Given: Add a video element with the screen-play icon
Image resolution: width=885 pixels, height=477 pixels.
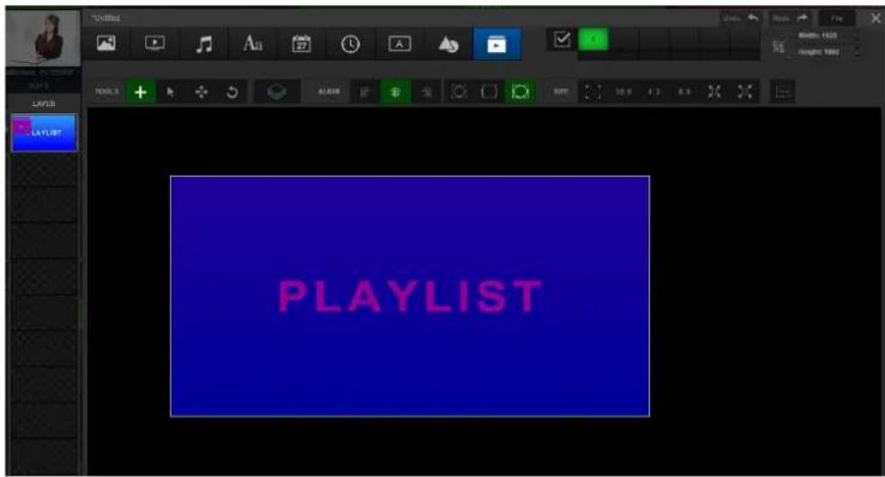Looking at the screenshot, I should tap(155, 43).
